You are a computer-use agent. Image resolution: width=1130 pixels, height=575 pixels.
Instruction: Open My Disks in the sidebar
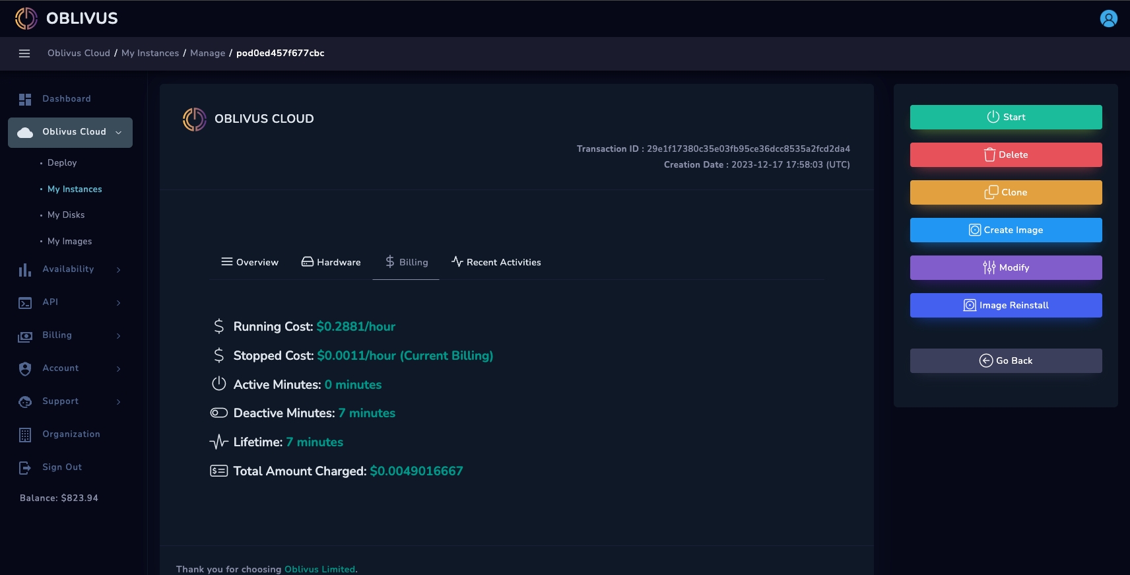[66, 215]
